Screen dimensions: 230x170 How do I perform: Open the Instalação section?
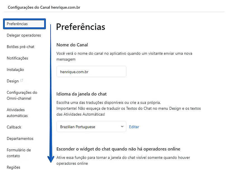coord(15,70)
